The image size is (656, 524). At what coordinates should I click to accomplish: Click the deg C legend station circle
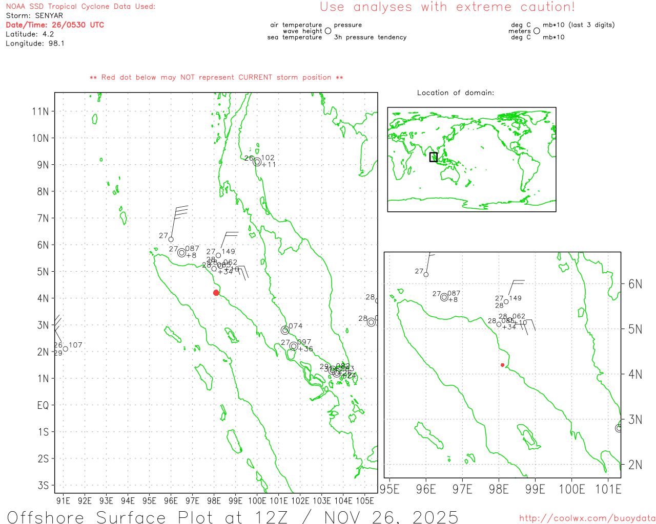pyautogui.click(x=537, y=31)
